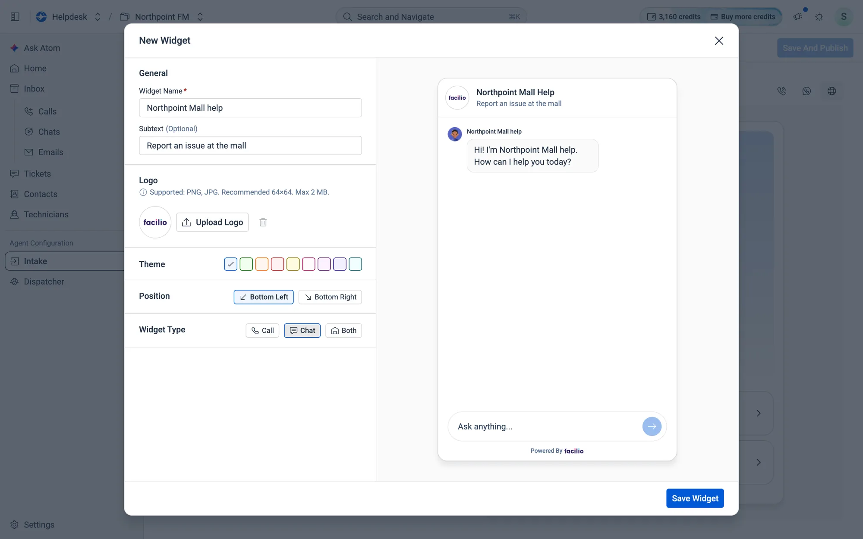Screen dimensions: 863x539
Task: Select Bottom Left position
Action: 264,297
